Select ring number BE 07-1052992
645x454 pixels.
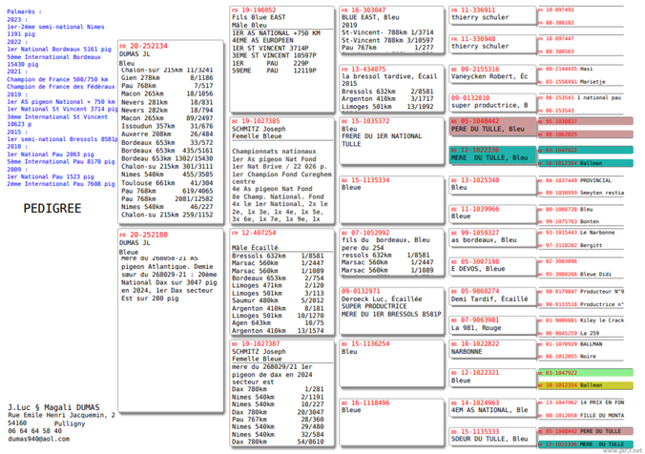365,233
